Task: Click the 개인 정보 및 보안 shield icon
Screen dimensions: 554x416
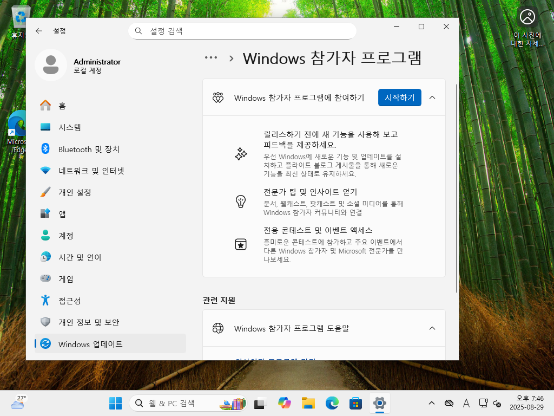Action: coord(45,322)
